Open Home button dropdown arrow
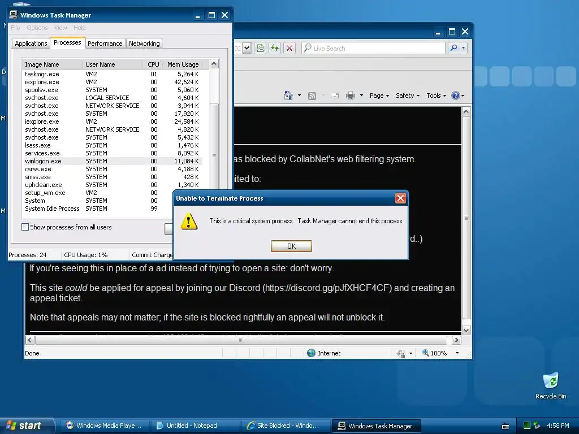The image size is (579, 434). (299, 96)
